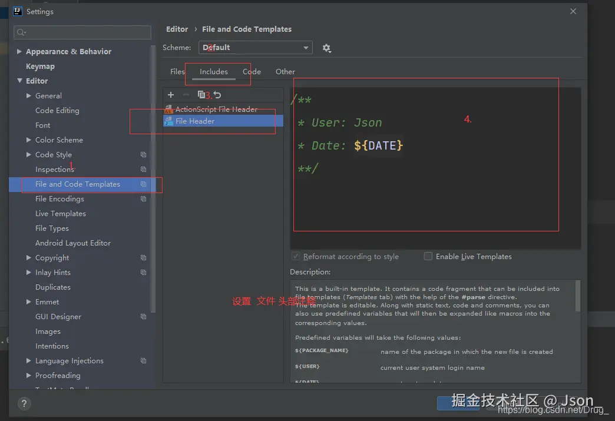Open Android Layout Editor settings
The height and width of the screenshot is (421, 615).
tap(73, 243)
